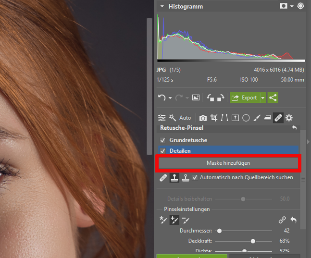
Task: Apply Auto enhancement
Action: click(185, 118)
